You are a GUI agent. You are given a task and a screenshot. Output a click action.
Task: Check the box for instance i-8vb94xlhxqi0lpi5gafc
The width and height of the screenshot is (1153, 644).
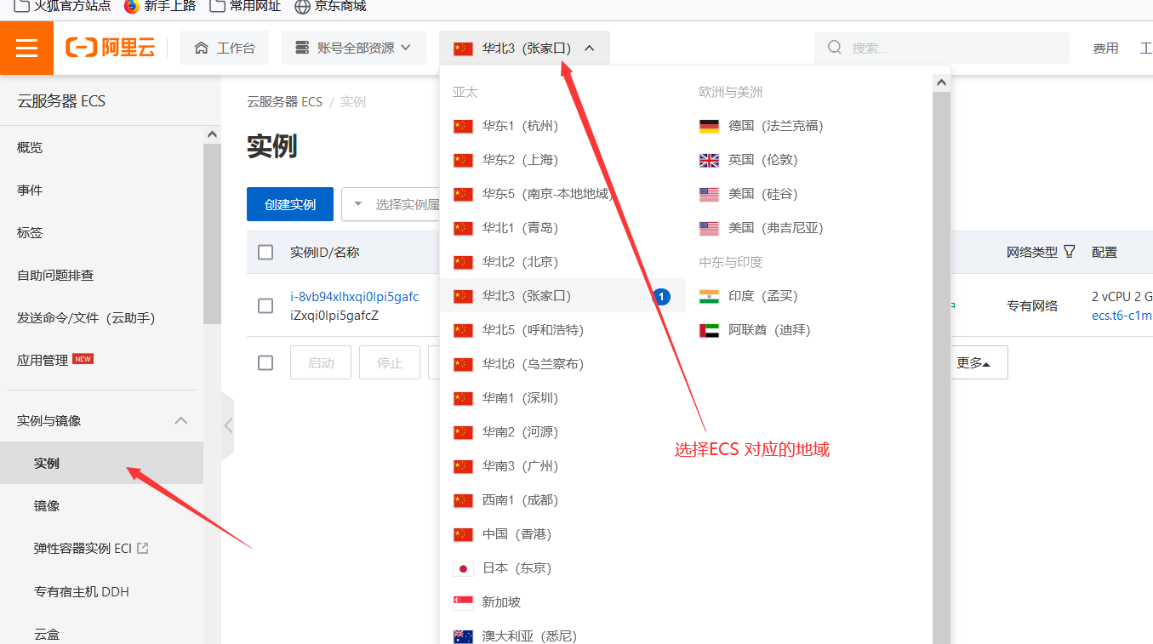[x=265, y=305]
